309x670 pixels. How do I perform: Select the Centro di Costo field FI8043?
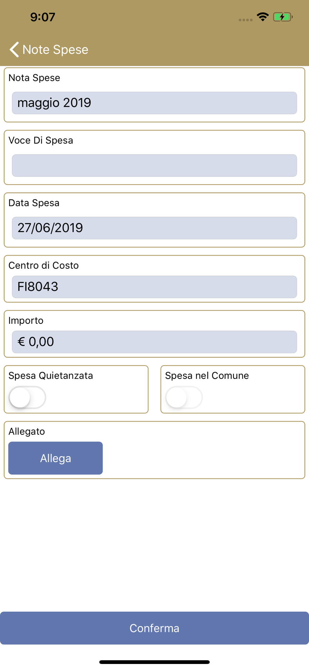154,287
